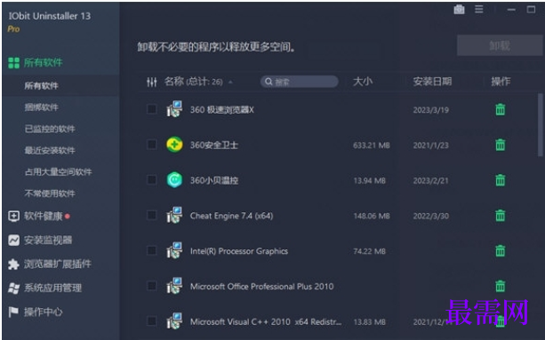This screenshot has height=340, width=545.
Task: Open the toolbox icon in the title bar
Action: (459, 10)
